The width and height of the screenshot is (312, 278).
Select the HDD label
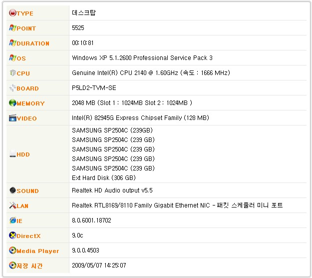(23, 154)
